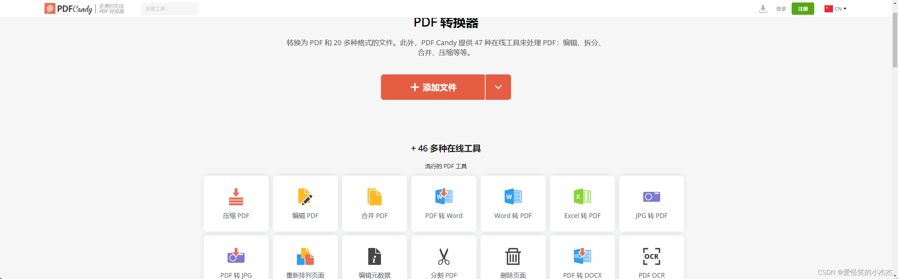Viewport: 898px width, 279px height.
Task: Open the 编辑元数据 info icon
Action: [375, 256]
